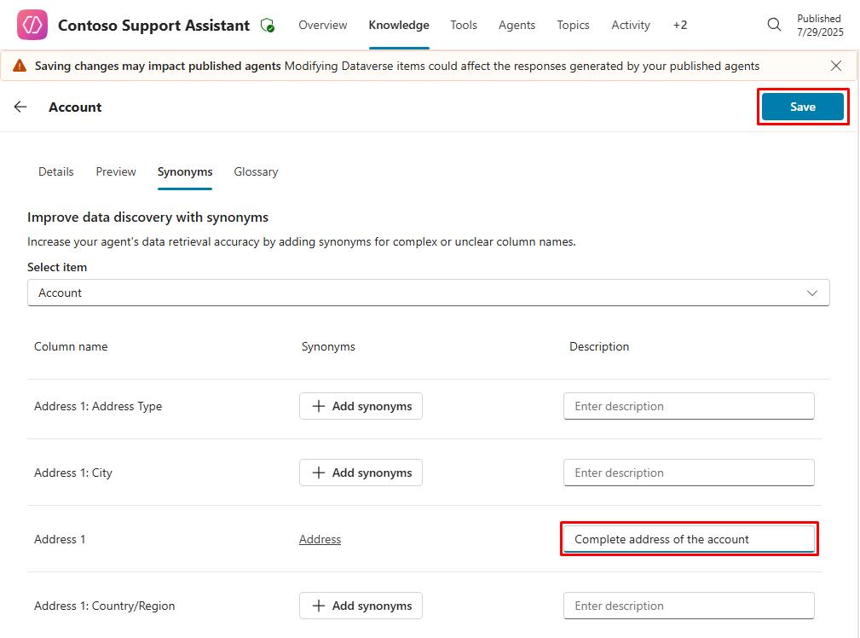Image resolution: width=860 pixels, height=638 pixels.
Task: Click description field for Address 1: Country/Region
Action: (689, 606)
